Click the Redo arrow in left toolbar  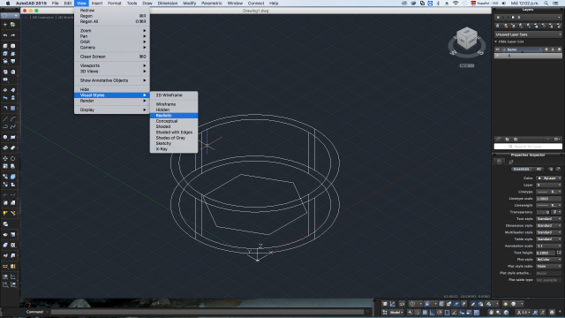click(x=13, y=35)
